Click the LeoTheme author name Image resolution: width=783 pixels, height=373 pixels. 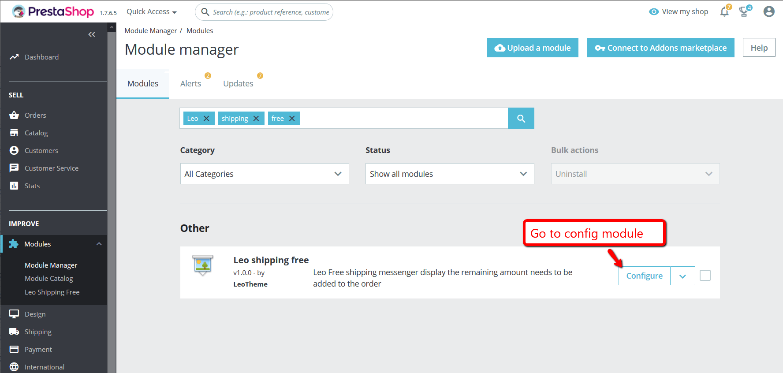tap(250, 284)
